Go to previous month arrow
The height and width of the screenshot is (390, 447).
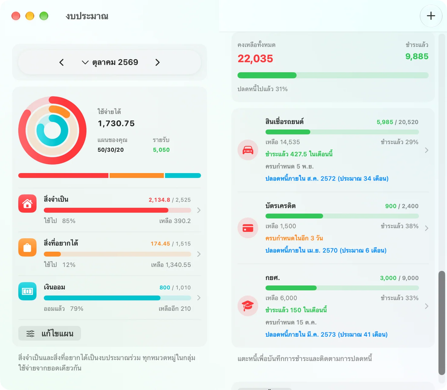(62, 62)
